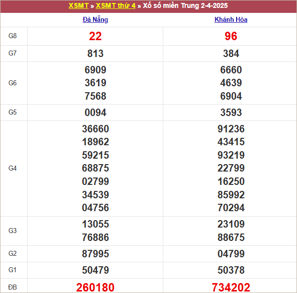297x293 pixels.
Task: Select G6 number '6660'
Action: pyautogui.click(x=231, y=70)
